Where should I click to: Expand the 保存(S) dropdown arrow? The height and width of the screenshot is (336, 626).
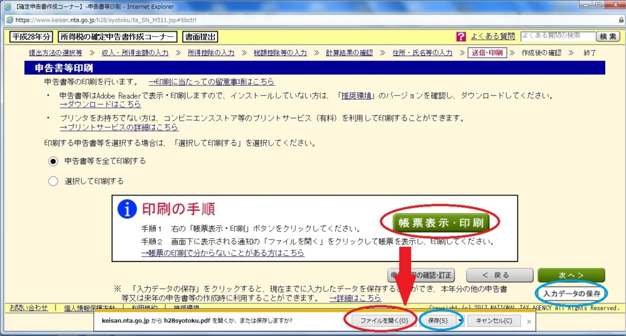tap(460, 321)
